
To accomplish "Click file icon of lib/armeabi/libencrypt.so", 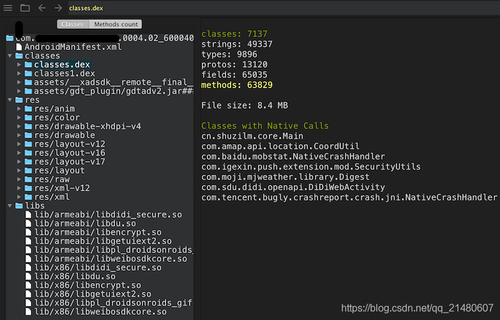I will 28,232.
